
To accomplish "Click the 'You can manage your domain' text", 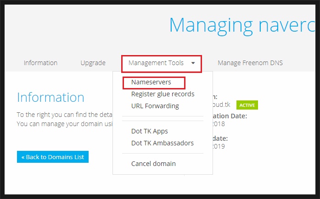I will point(65,124).
